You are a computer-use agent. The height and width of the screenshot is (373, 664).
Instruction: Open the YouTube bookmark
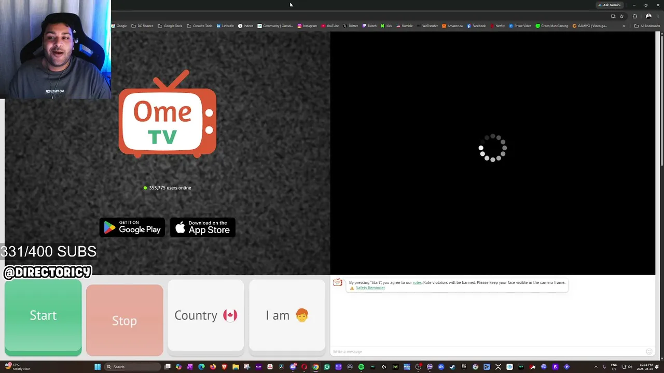(330, 26)
